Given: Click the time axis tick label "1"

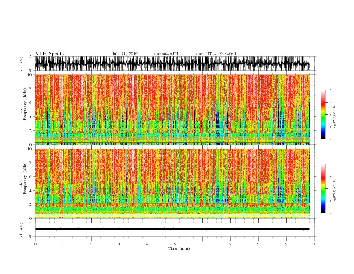Looking at the screenshot, I should point(63,244).
